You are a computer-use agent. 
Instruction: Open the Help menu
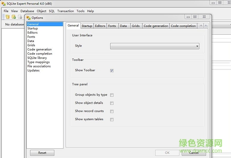point(90,11)
